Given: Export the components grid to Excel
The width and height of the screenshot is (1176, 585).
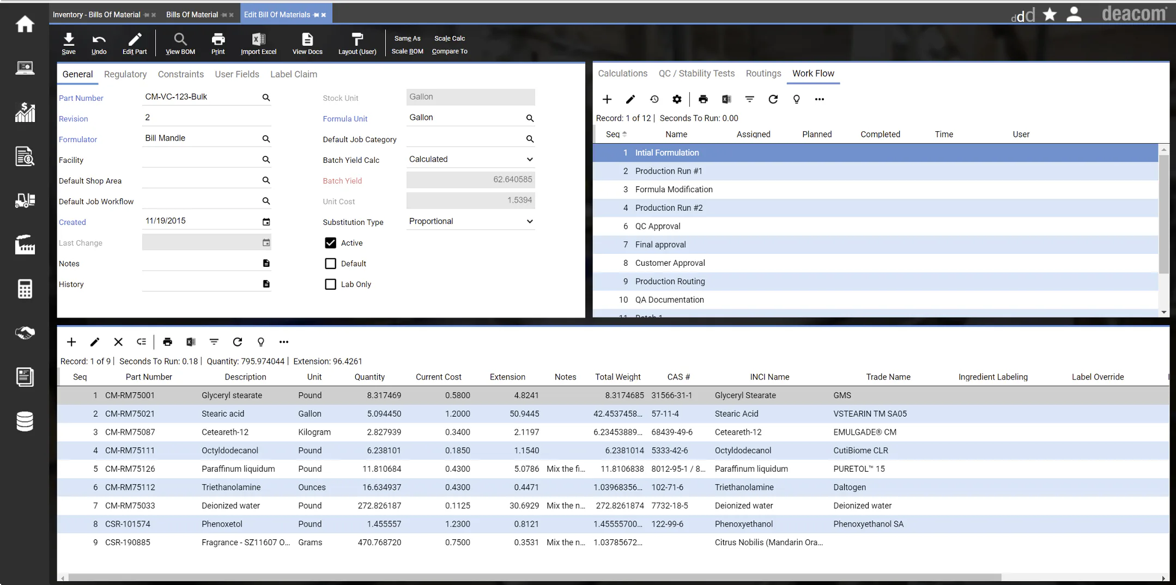Looking at the screenshot, I should point(190,342).
